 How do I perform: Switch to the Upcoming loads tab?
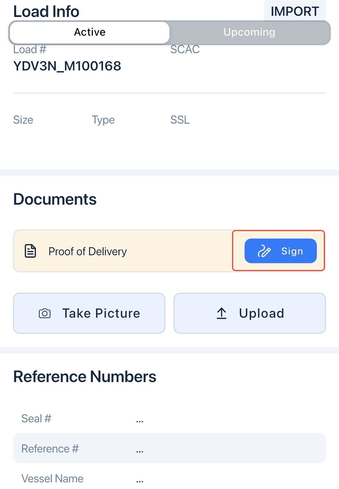pos(249,32)
